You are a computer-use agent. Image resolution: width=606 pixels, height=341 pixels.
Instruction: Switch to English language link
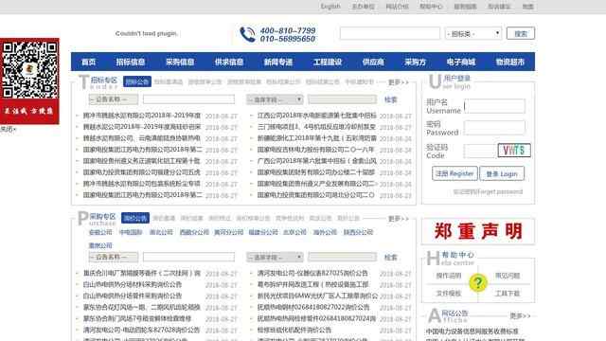pos(330,7)
